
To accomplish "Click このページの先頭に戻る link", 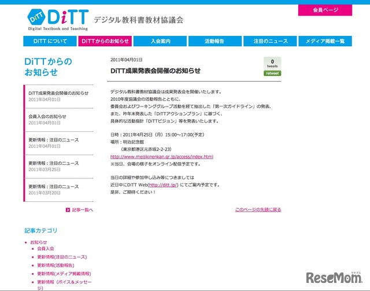I will coord(258,209).
